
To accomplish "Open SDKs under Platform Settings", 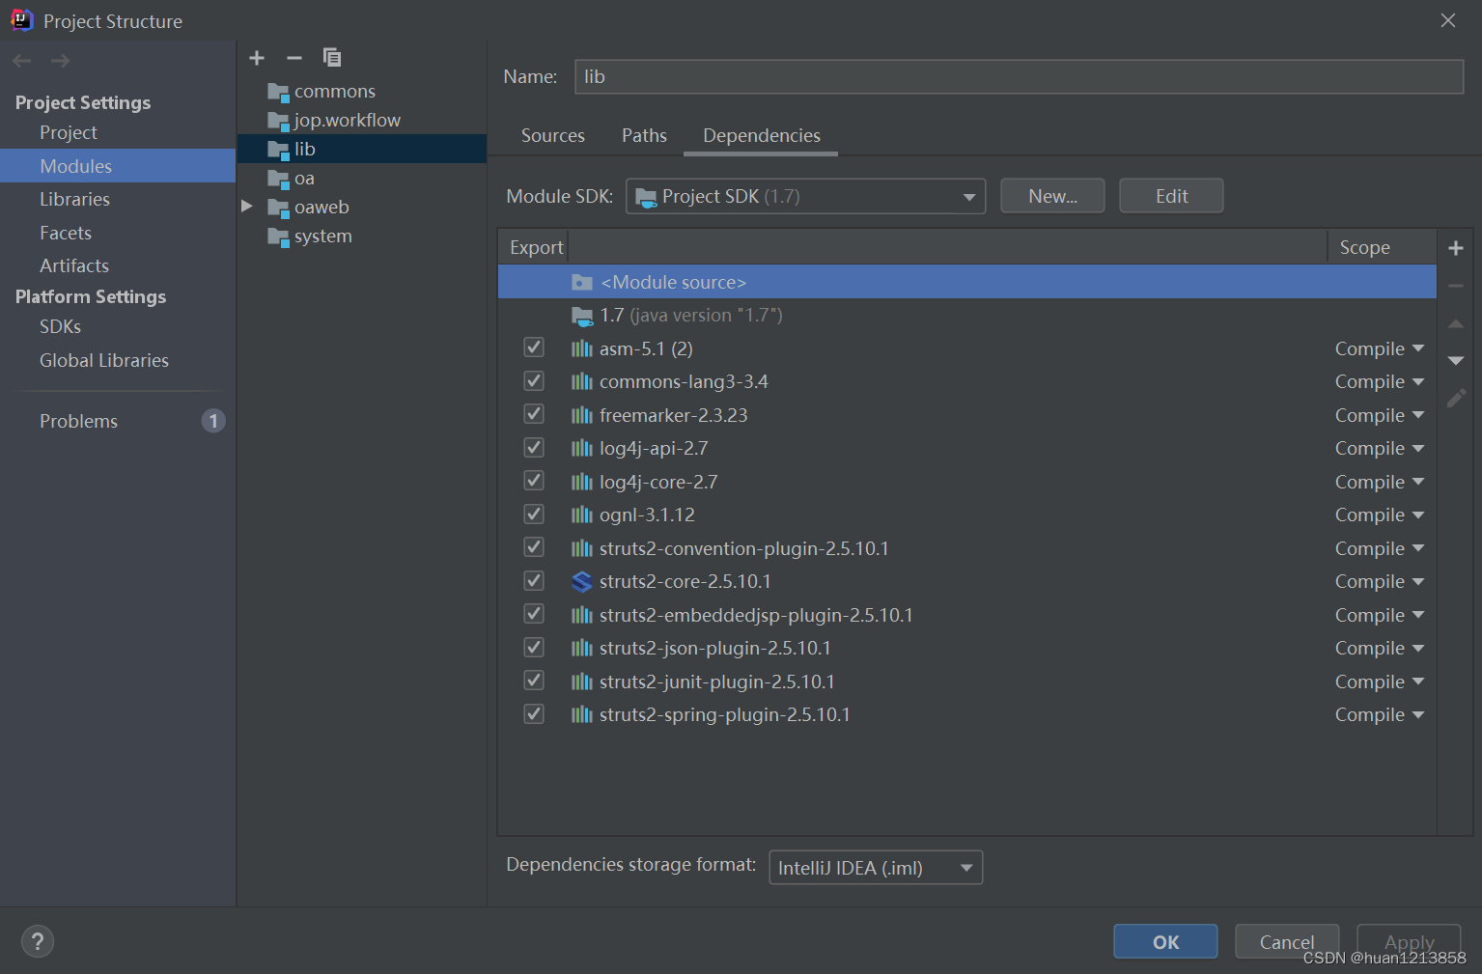I will coord(60,326).
